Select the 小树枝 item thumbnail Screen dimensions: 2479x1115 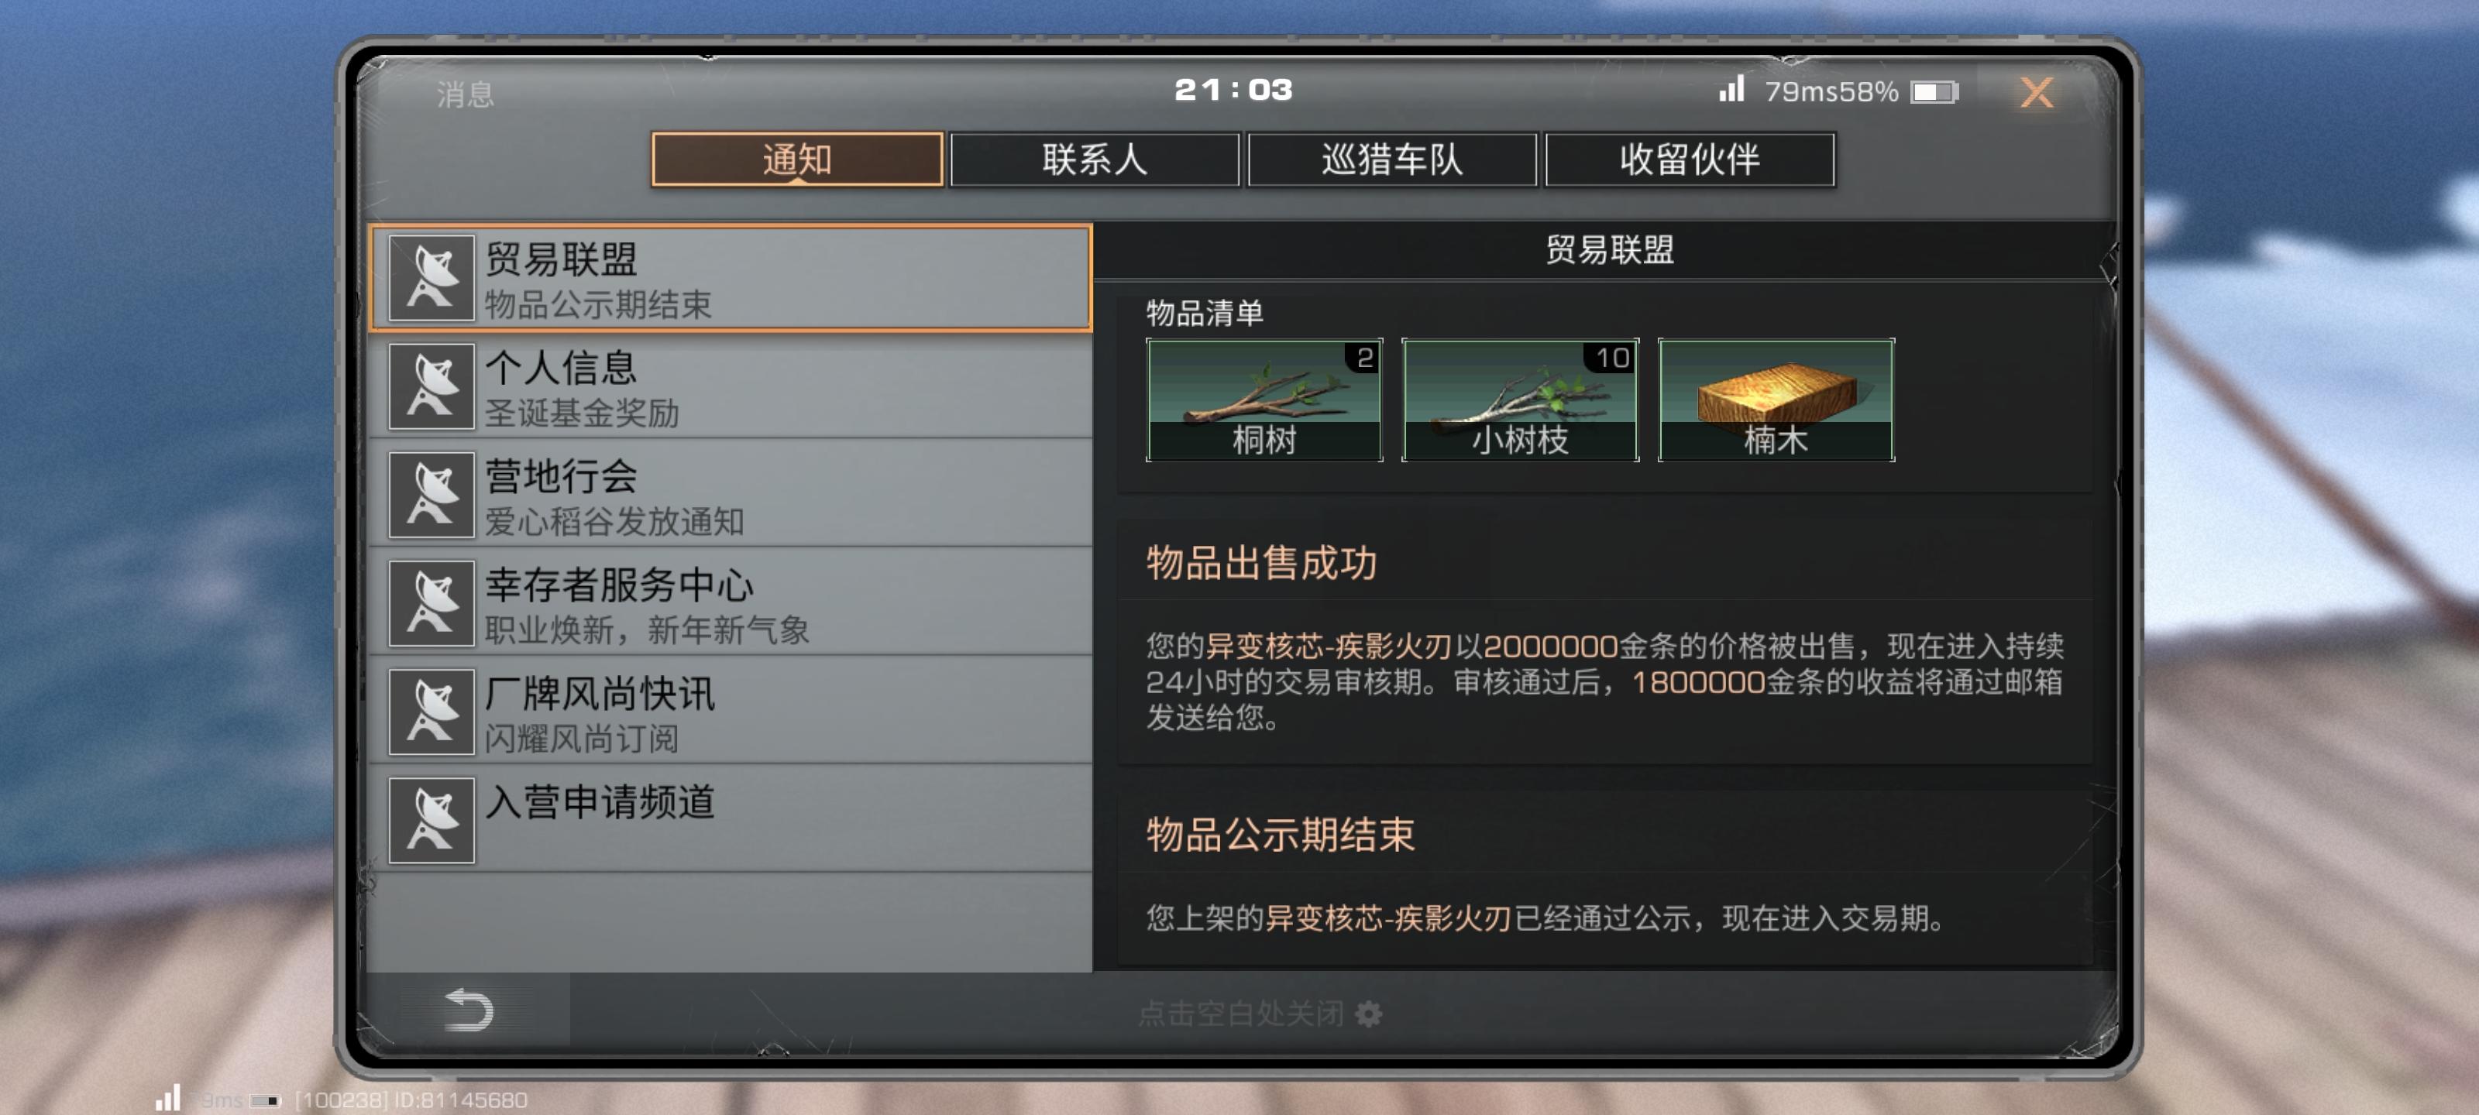pyautogui.click(x=1521, y=400)
